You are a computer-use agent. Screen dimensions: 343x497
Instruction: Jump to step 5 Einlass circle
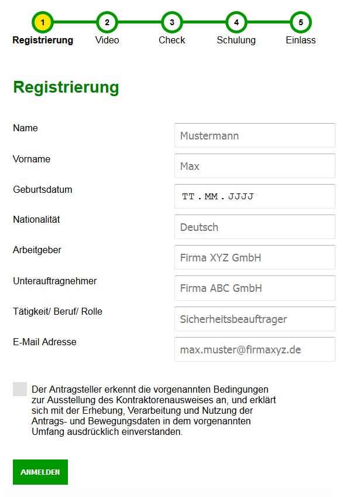[301, 22]
